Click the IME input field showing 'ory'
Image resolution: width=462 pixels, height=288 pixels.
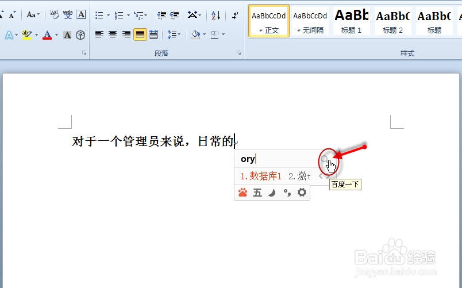tap(277, 159)
